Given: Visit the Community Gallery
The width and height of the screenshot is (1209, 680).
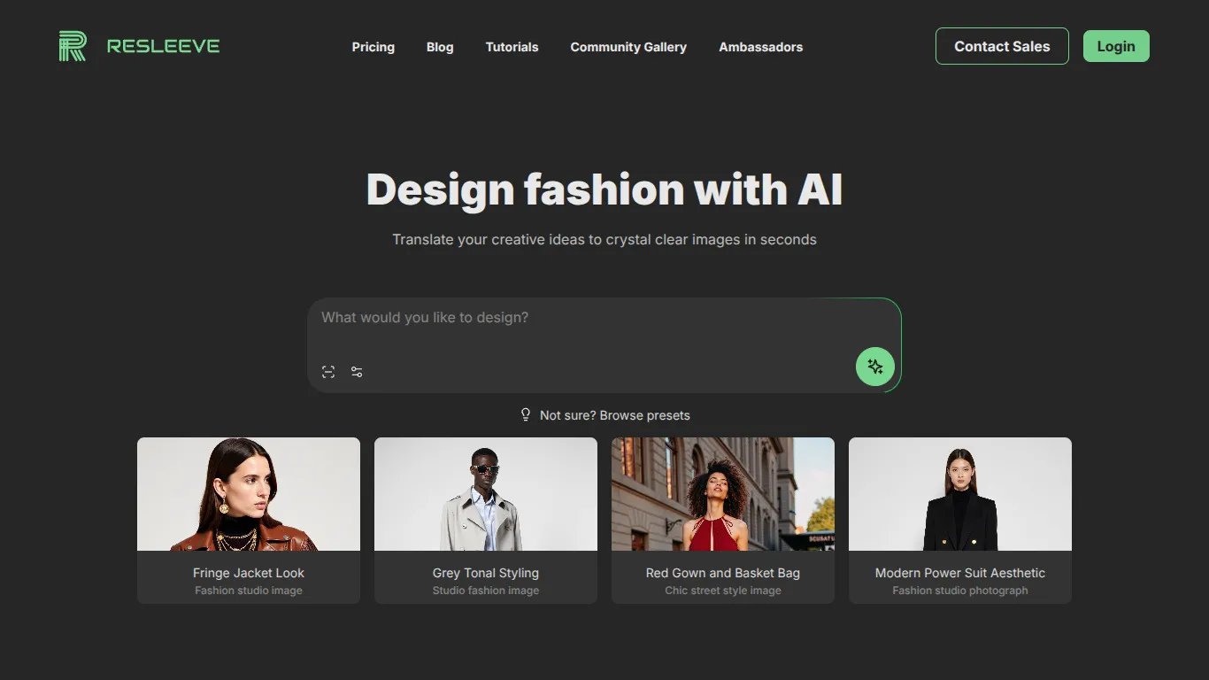Looking at the screenshot, I should pyautogui.click(x=628, y=47).
